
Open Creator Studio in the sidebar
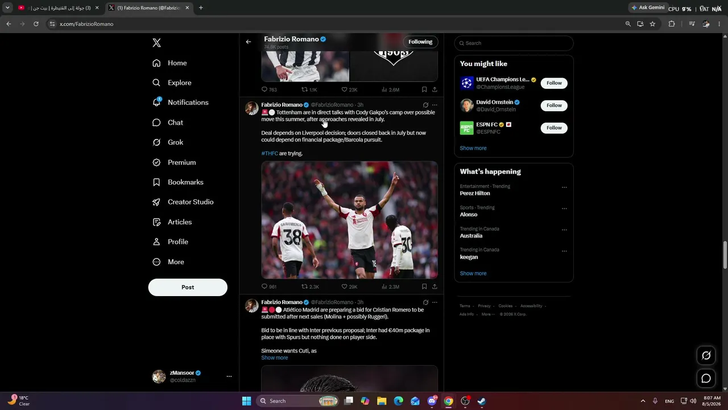[183, 202]
